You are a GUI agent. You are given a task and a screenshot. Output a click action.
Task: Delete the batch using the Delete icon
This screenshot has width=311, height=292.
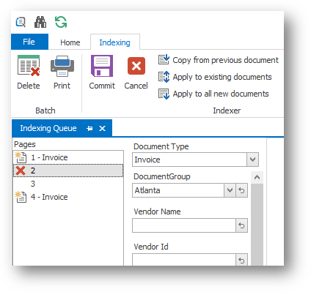click(29, 66)
